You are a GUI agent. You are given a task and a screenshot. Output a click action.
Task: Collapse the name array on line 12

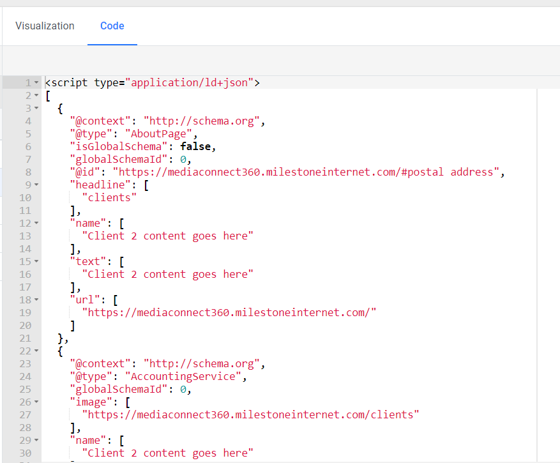(x=36, y=224)
